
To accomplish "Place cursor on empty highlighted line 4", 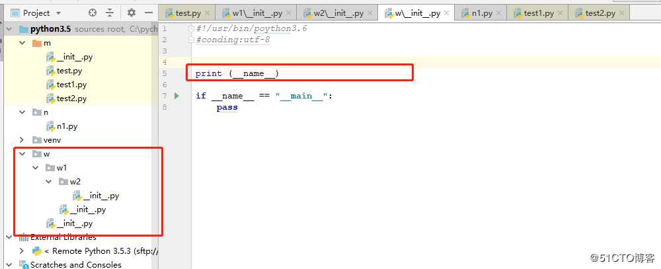I will pos(426,62).
